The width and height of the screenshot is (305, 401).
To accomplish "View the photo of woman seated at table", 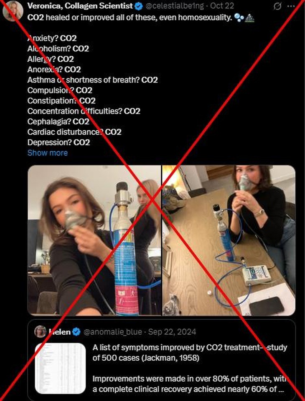I will (x=229, y=241).
